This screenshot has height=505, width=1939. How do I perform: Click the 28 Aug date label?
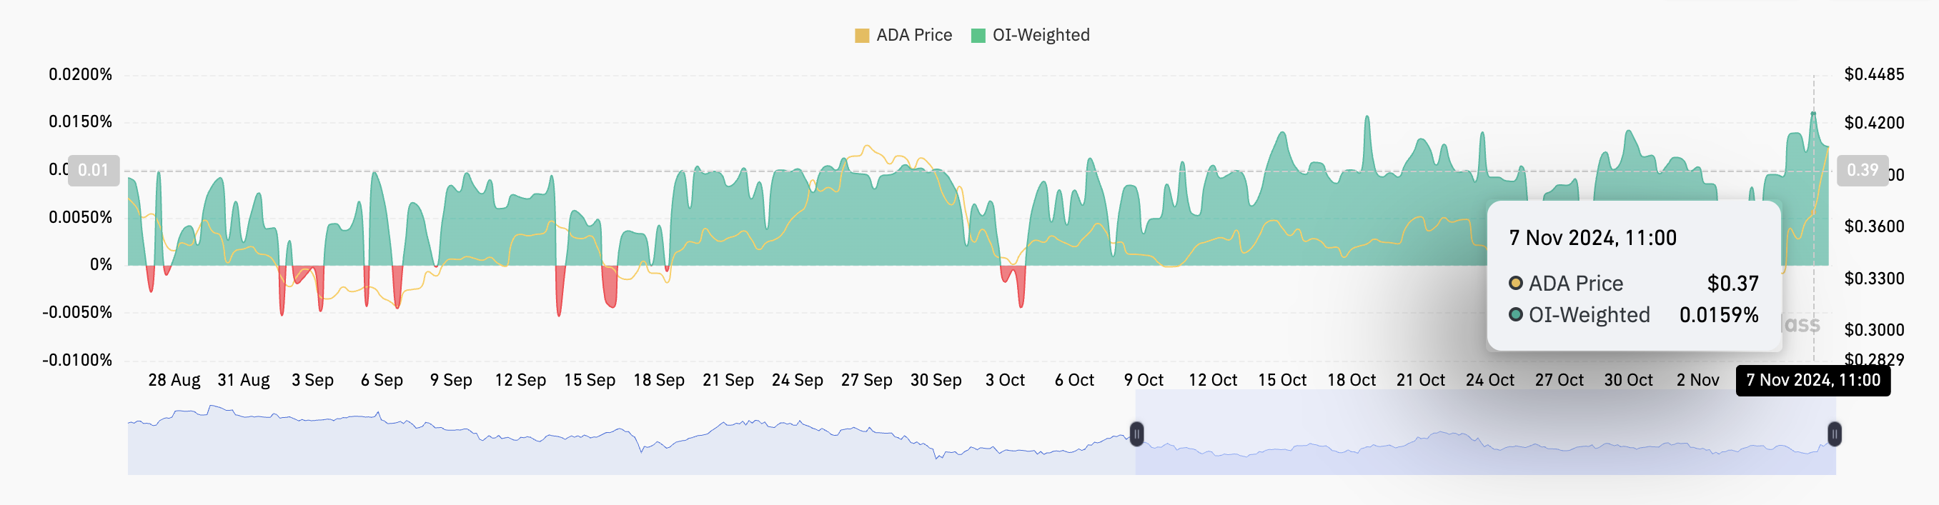[x=174, y=380]
